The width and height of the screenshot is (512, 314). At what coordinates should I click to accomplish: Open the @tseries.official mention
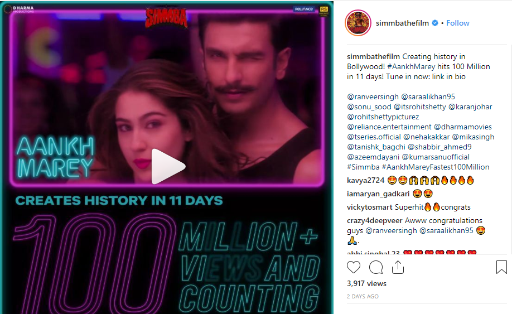(374, 137)
